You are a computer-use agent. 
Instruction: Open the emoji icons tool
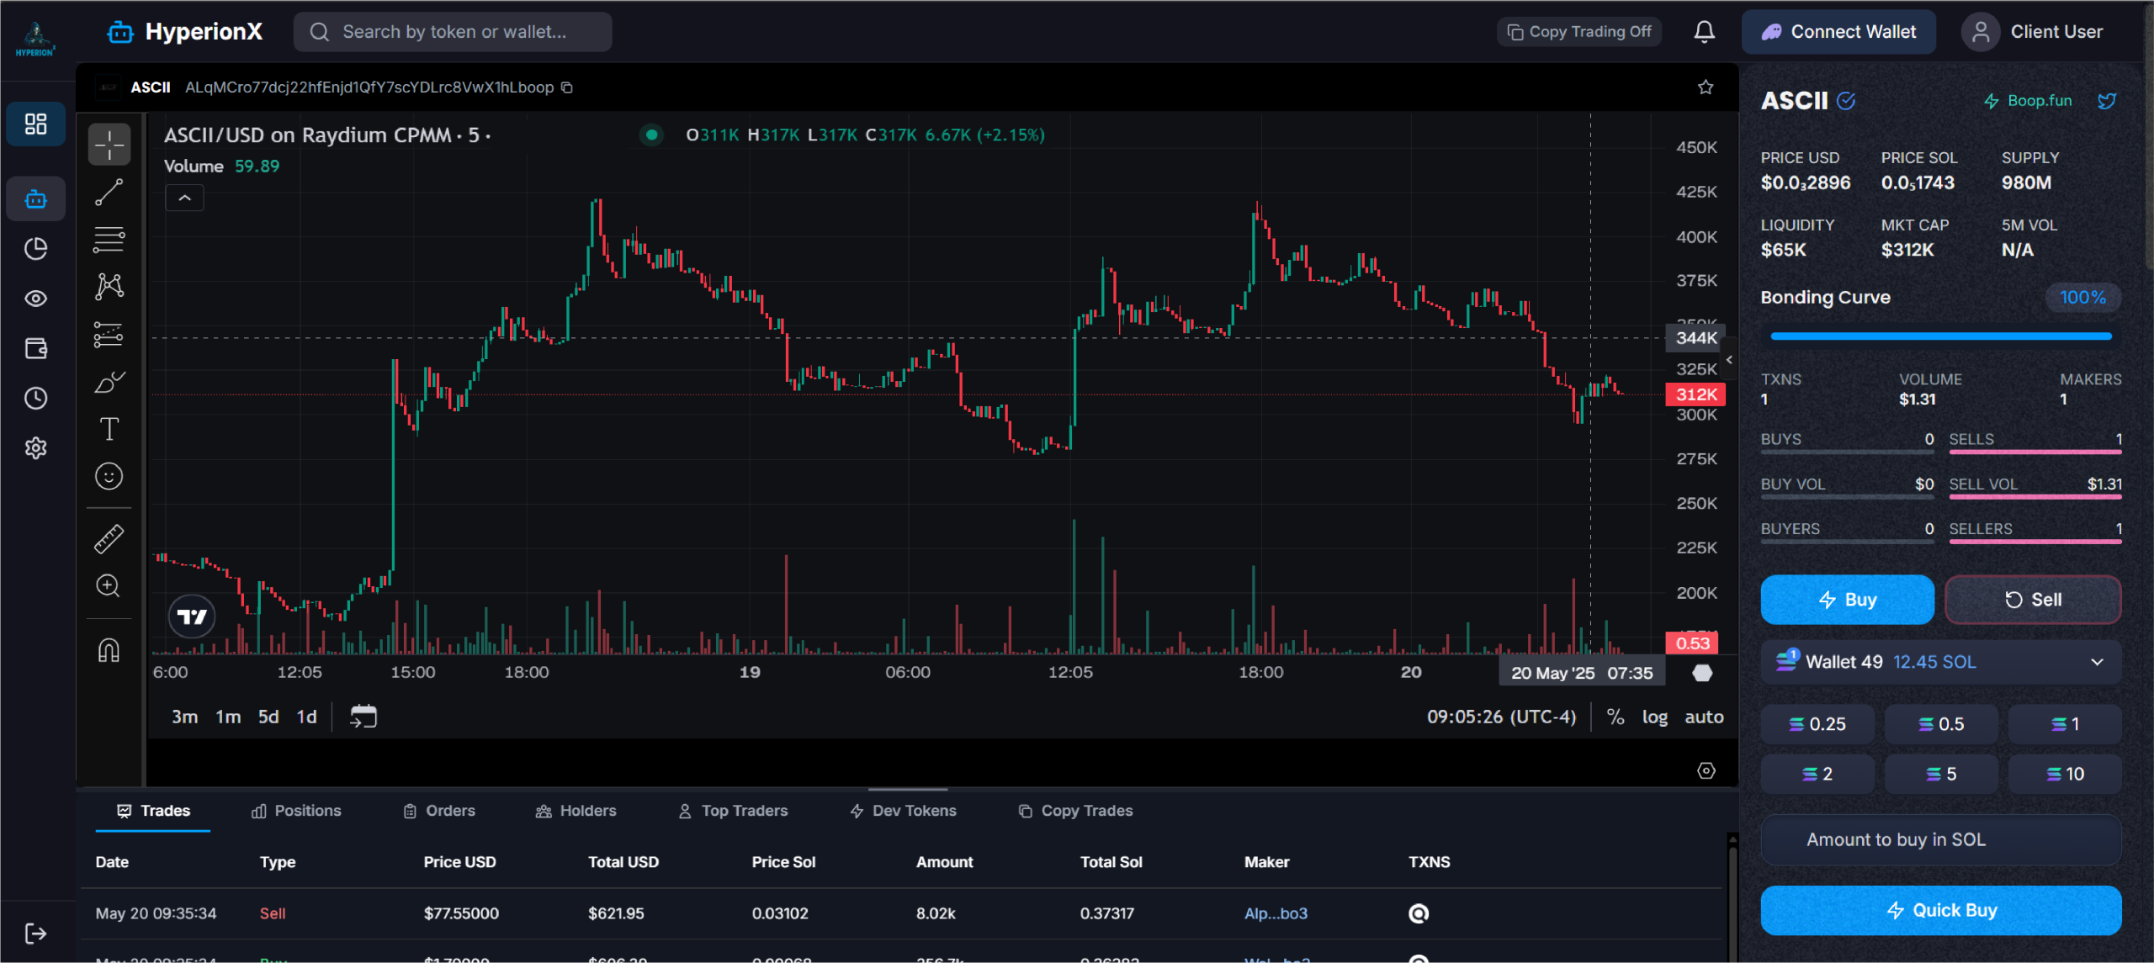click(x=109, y=476)
